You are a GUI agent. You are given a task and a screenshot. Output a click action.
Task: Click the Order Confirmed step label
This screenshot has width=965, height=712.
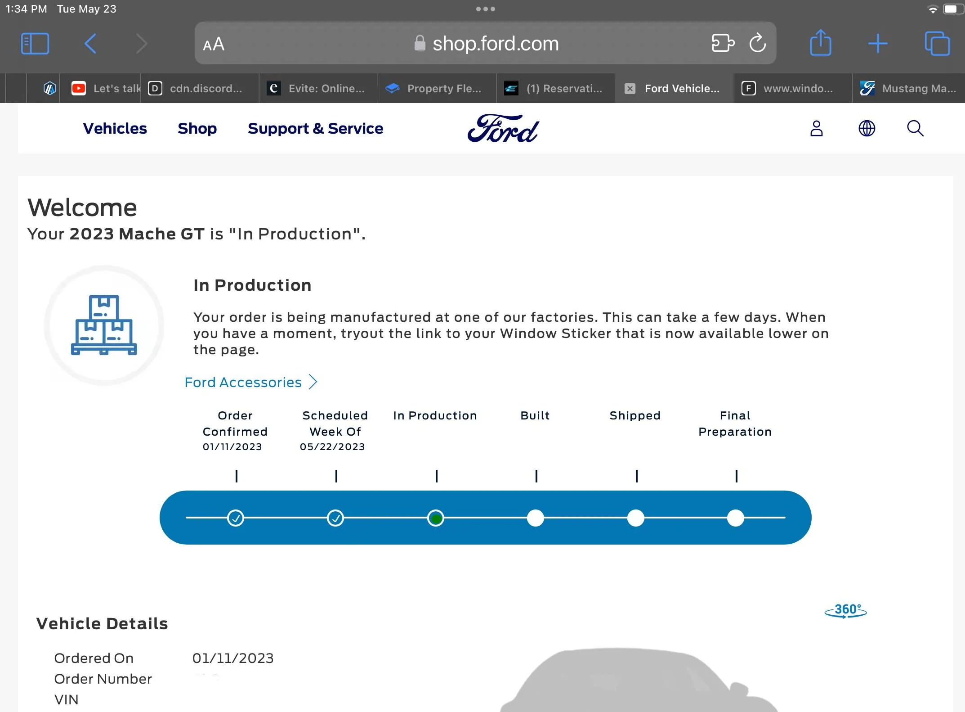pos(235,424)
